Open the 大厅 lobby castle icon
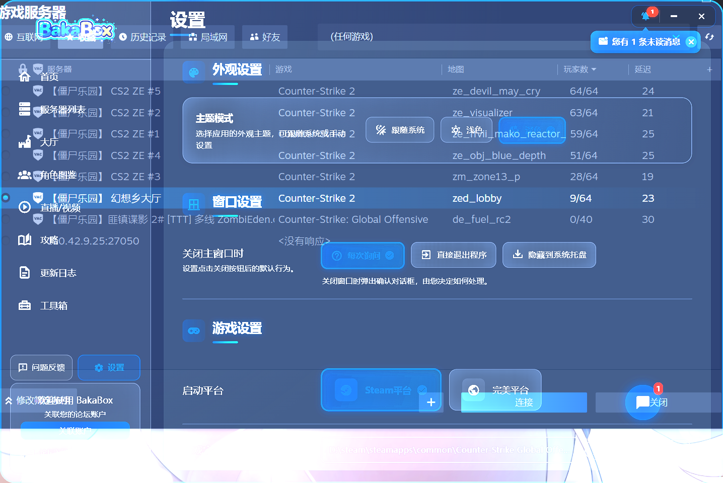Screen dimensions: 723x483 25,142
